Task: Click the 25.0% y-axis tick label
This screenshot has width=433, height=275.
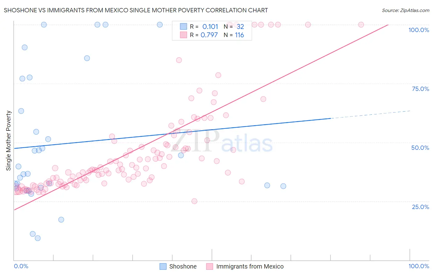Action: pos(420,207)
